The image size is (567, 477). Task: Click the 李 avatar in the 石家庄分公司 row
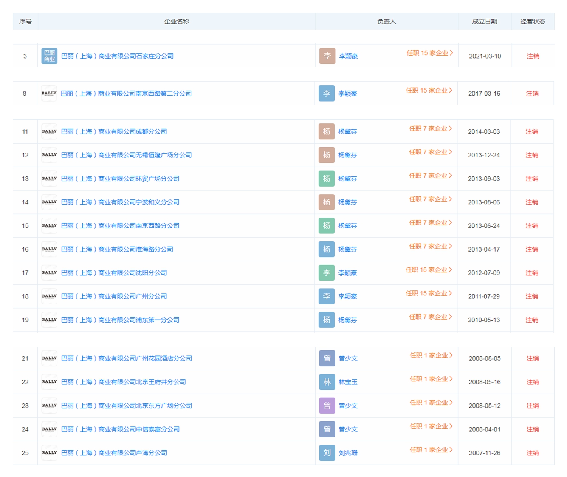tap(327, 56)
